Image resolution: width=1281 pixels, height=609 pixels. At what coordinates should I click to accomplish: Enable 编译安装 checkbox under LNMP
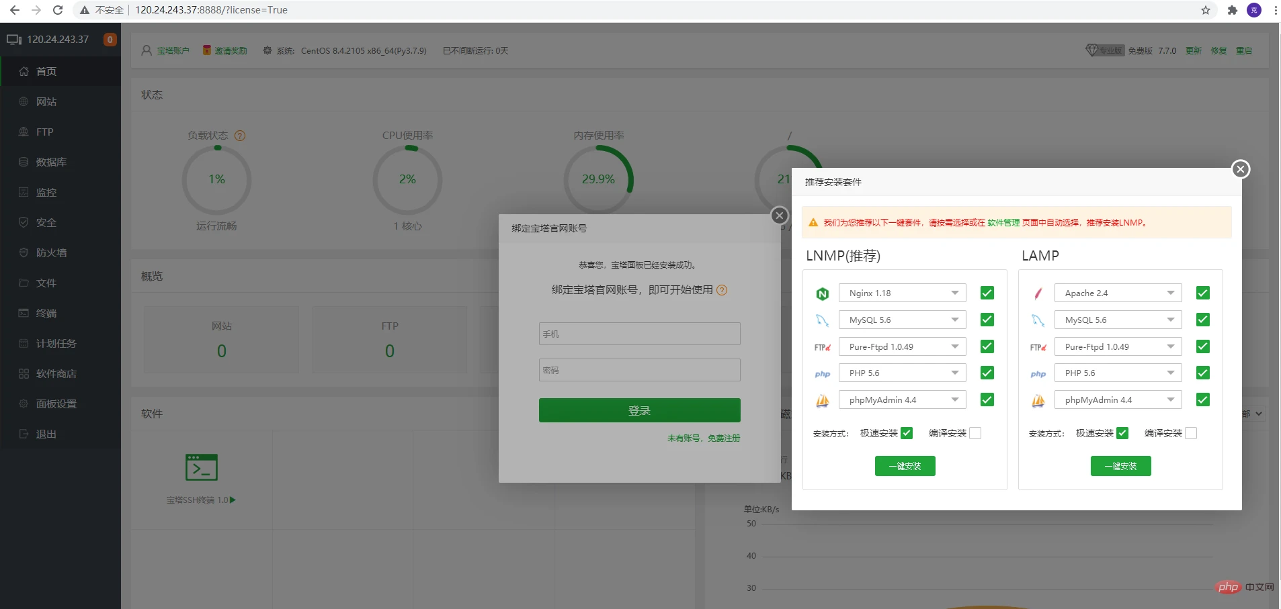tap(975, 433)
